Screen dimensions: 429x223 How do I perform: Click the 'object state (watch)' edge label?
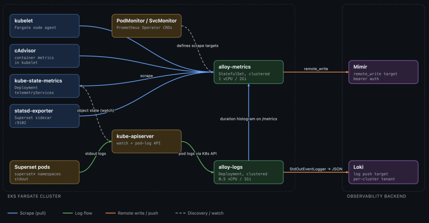(96, 111)
